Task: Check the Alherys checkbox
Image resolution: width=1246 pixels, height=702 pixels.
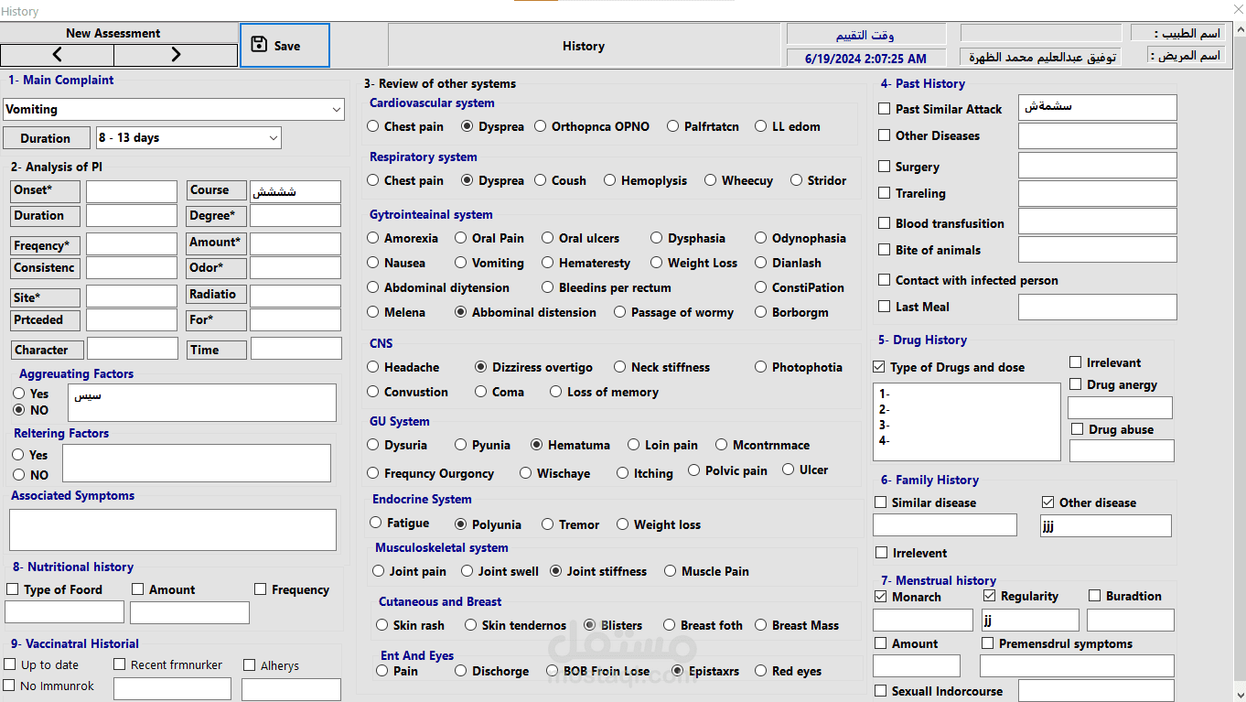Action: click(250, 665)
